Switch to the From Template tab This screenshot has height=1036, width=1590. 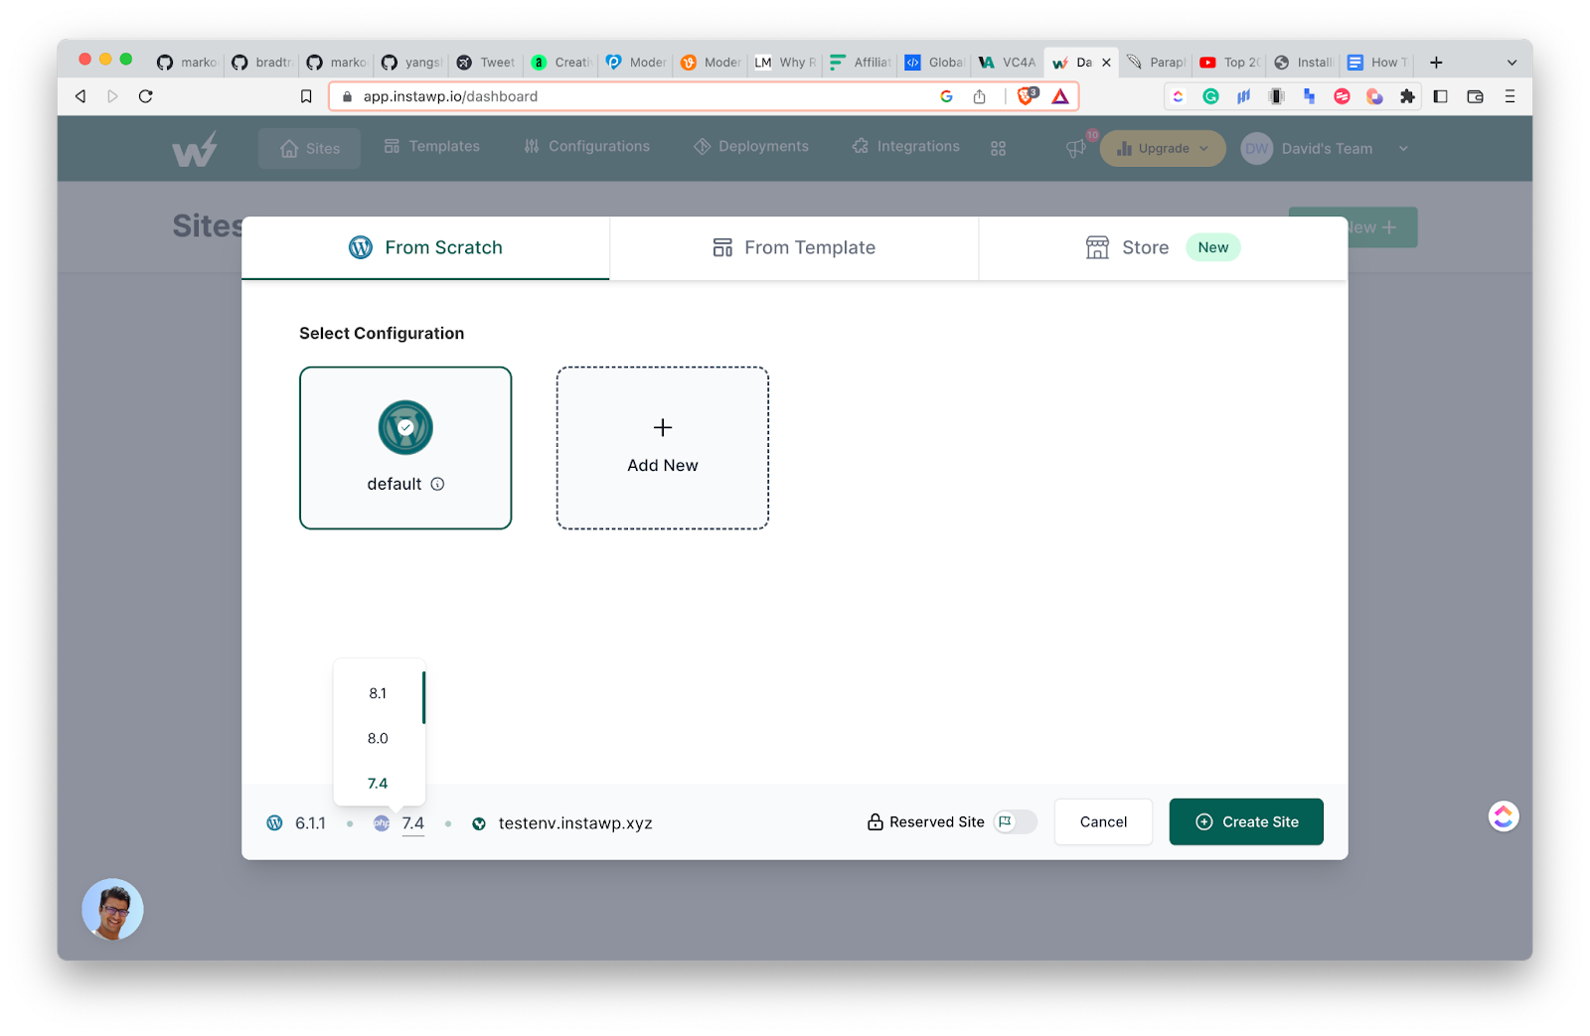[x=794, y=248]
